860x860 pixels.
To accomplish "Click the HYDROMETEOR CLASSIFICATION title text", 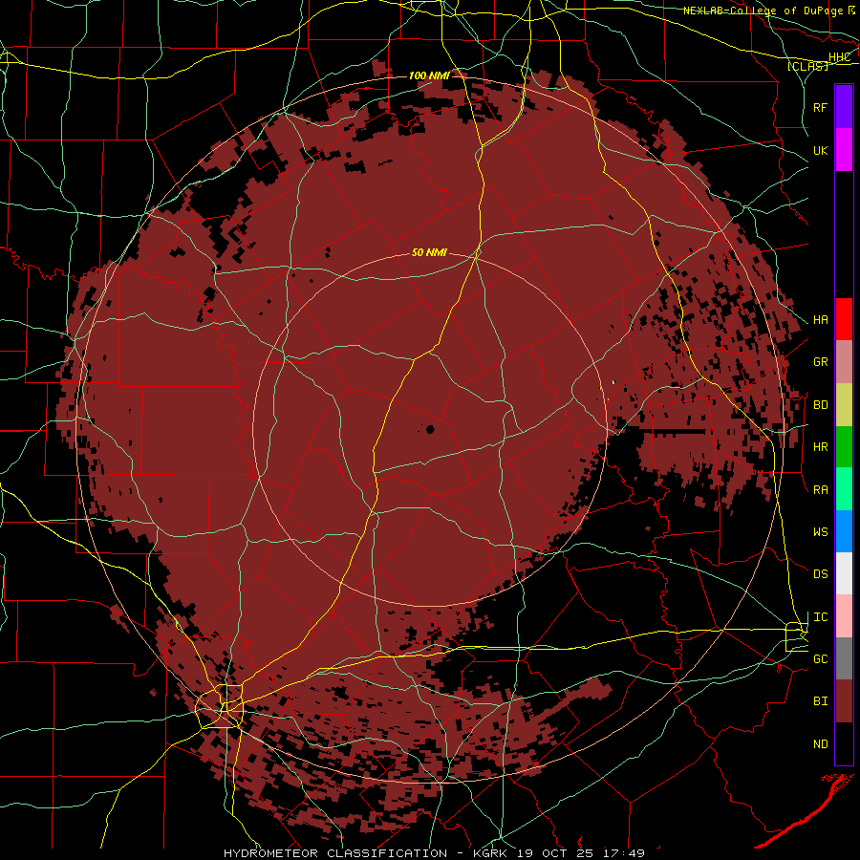I will (x=335, y=853).
